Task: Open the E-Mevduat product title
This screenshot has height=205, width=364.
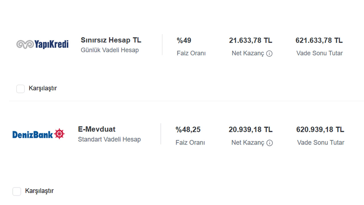Action: pos(97,129)
